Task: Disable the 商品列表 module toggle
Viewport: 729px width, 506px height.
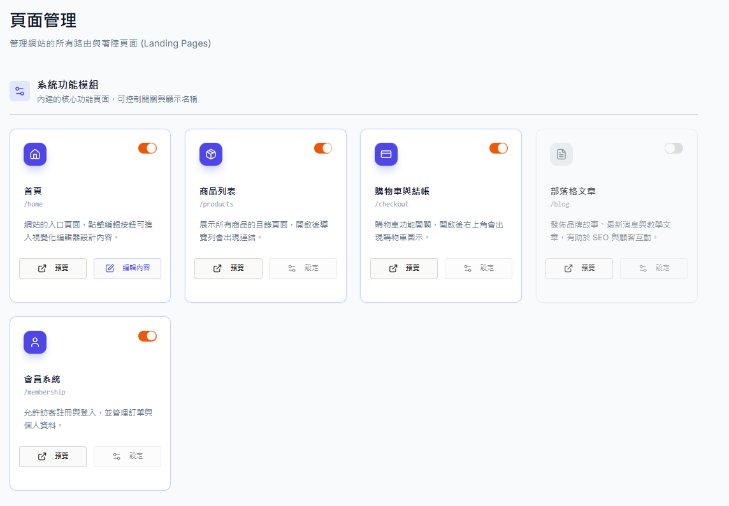Action: [323, 148]
